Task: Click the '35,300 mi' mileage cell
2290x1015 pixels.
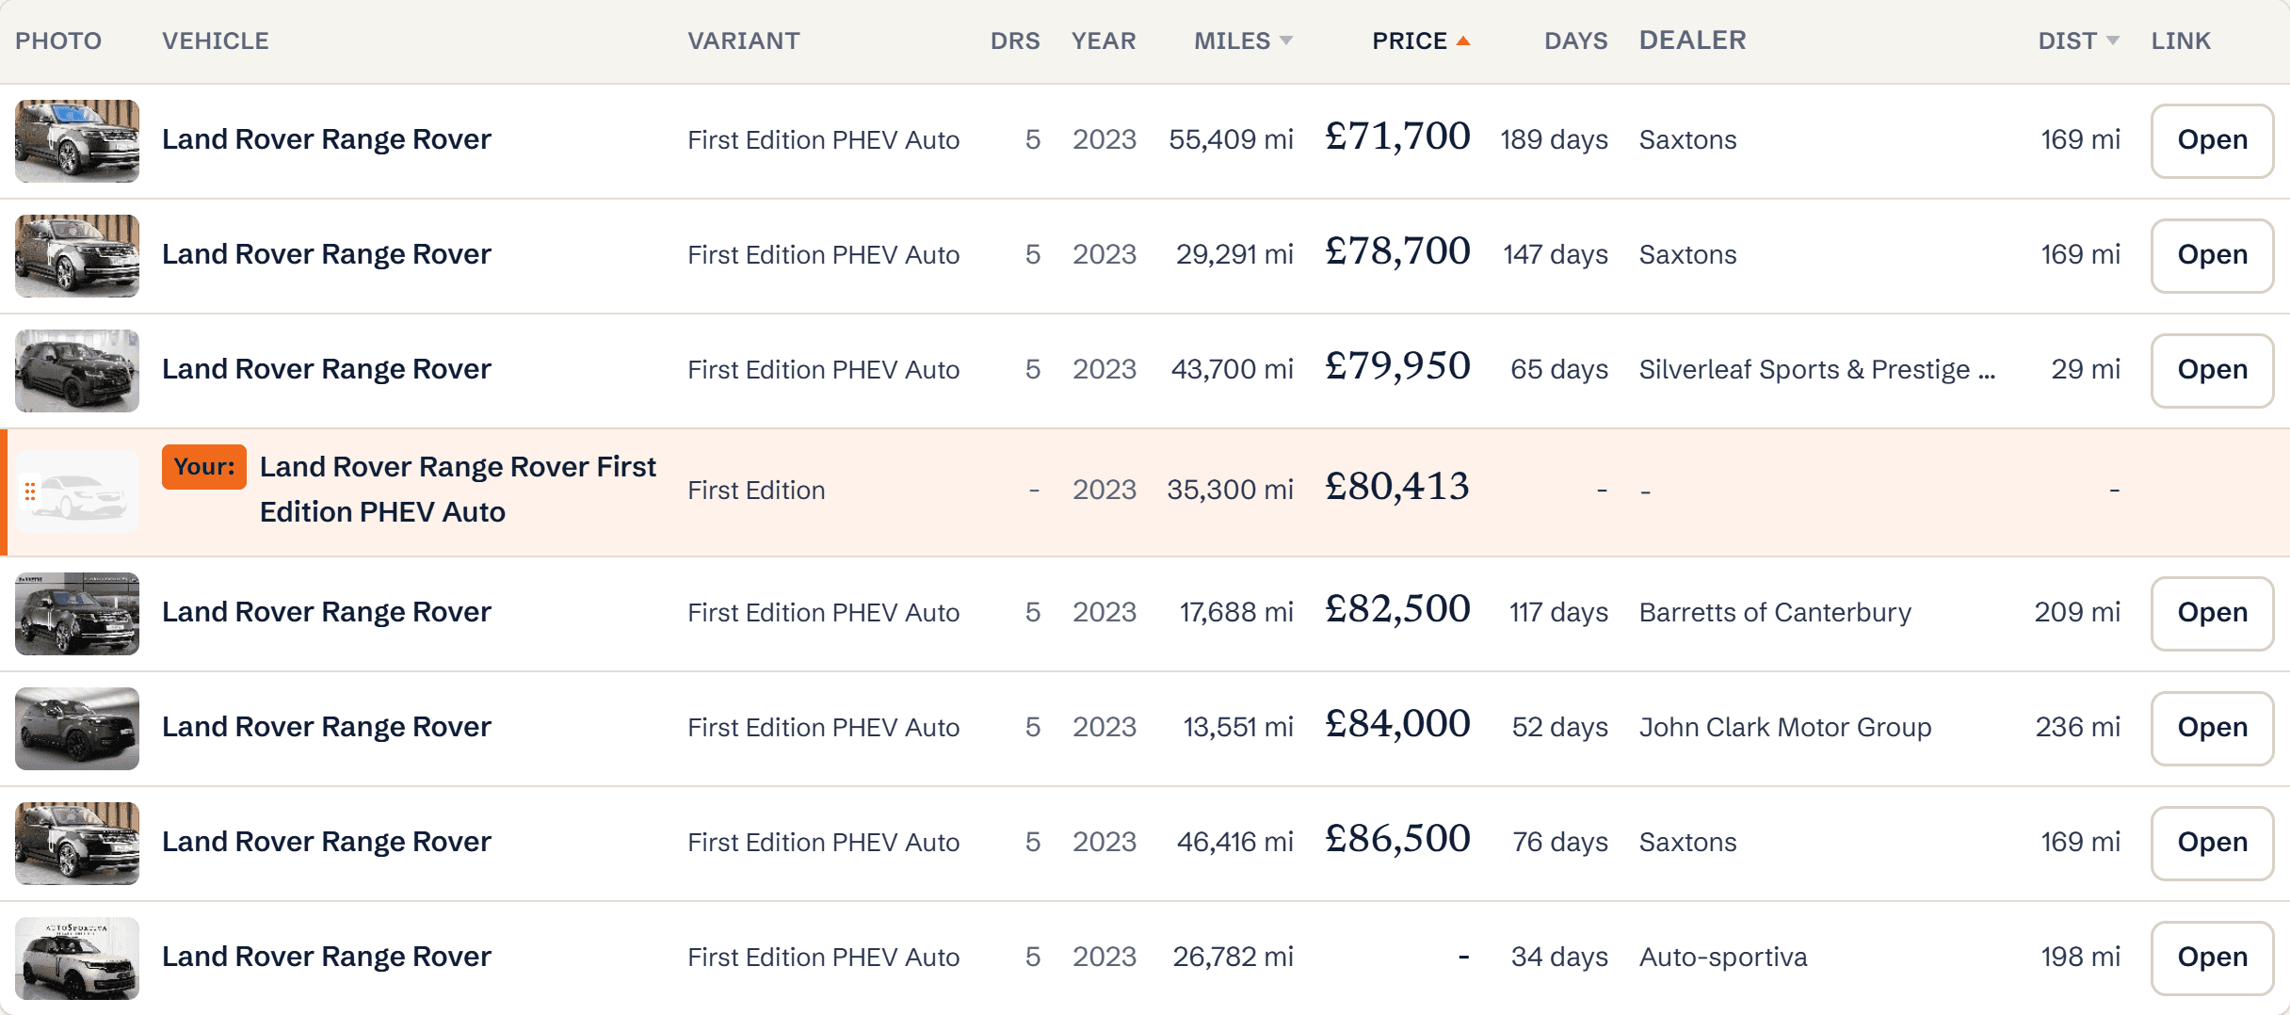Action: tap(1230, 491)
